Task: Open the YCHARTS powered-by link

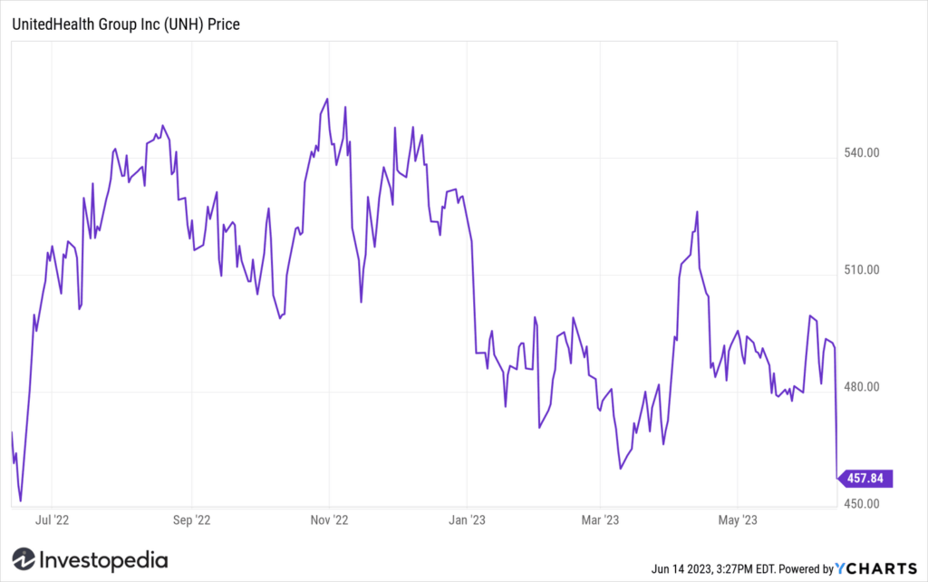Action: [x=876, y=569]
